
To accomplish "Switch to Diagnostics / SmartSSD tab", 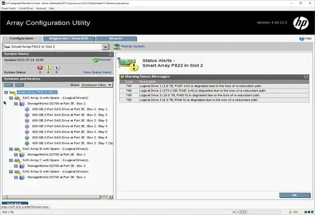I will pyautogui.click(x=69, y=39).
